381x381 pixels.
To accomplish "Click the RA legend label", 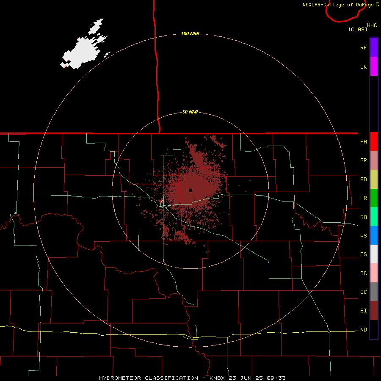I will pos(363,217).
